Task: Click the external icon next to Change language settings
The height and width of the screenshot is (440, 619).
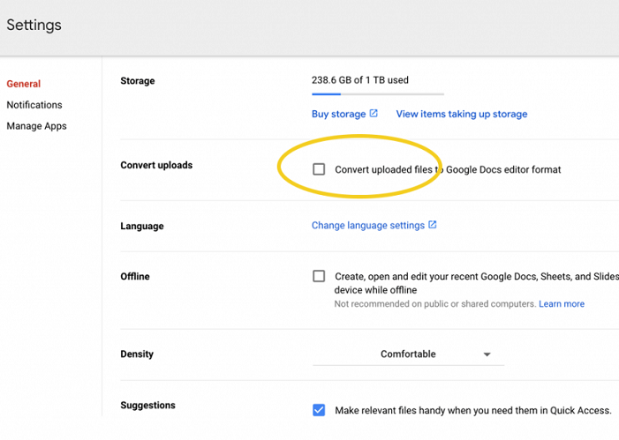Action: pos(433,225)
